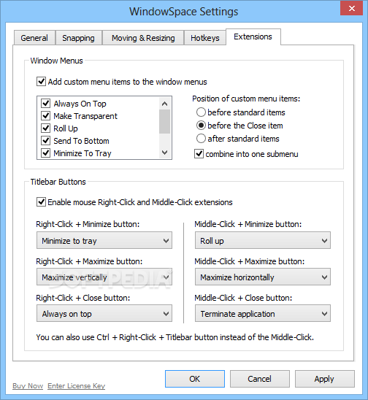This screenshot has height=400, width=368.
Task: Open Middle-Click Minimize button dropdown
Action: pyautogui.click(x=263, y=240)
